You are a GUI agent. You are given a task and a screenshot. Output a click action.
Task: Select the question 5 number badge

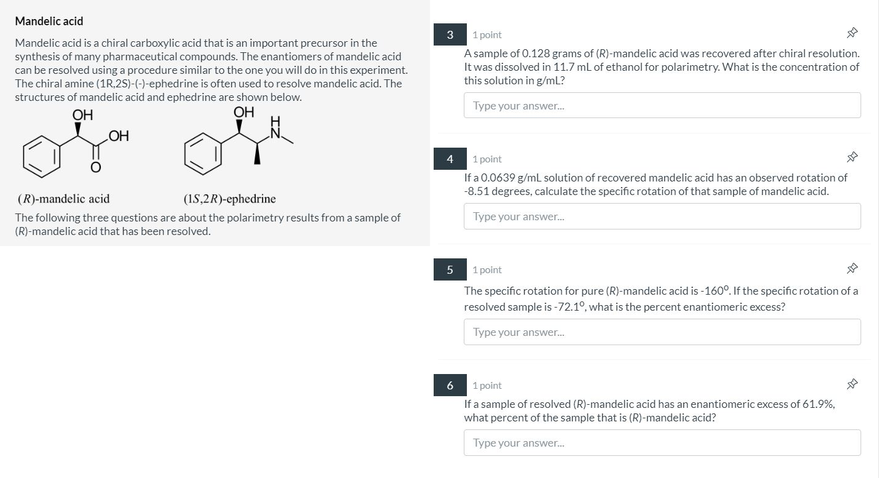(x=450, y=269)
